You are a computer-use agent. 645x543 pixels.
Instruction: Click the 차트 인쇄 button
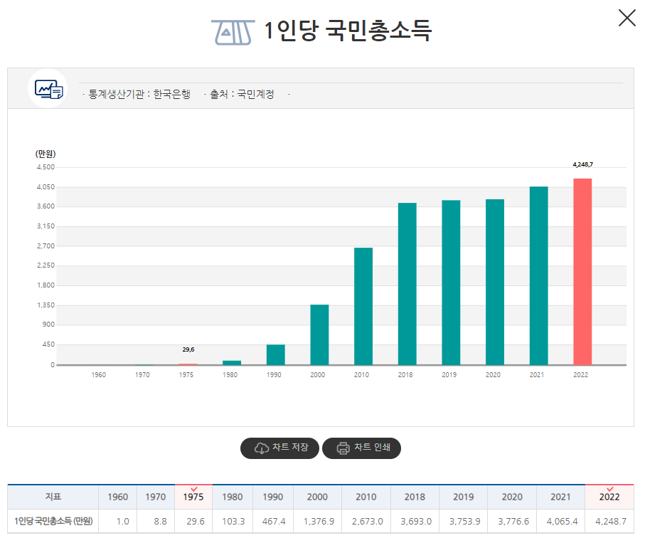coord(361,448)
